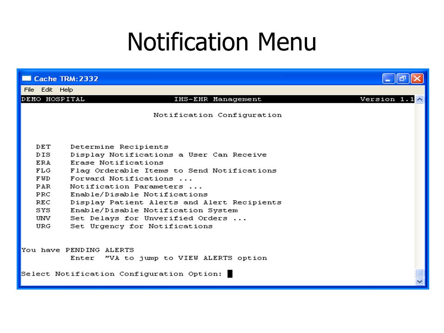Click the scrollbar down arrow
Screen dimensions: 444x333
click(x=419, y=282)
